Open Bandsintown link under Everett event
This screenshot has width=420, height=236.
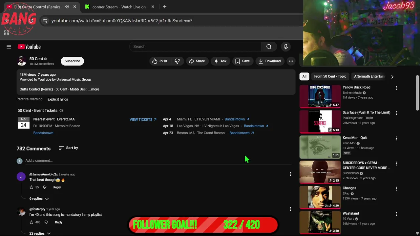tap(43, 133)
